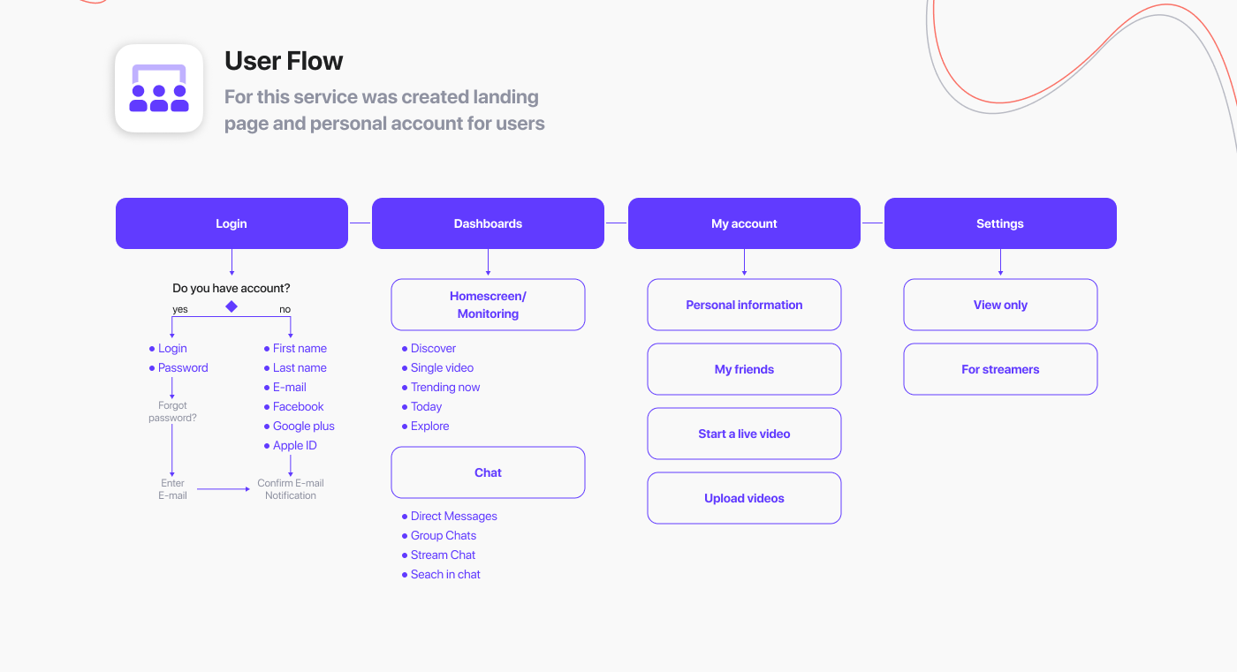Click Start a live video box
This screenshot has height=672, width=1237.
click(744, 434)
